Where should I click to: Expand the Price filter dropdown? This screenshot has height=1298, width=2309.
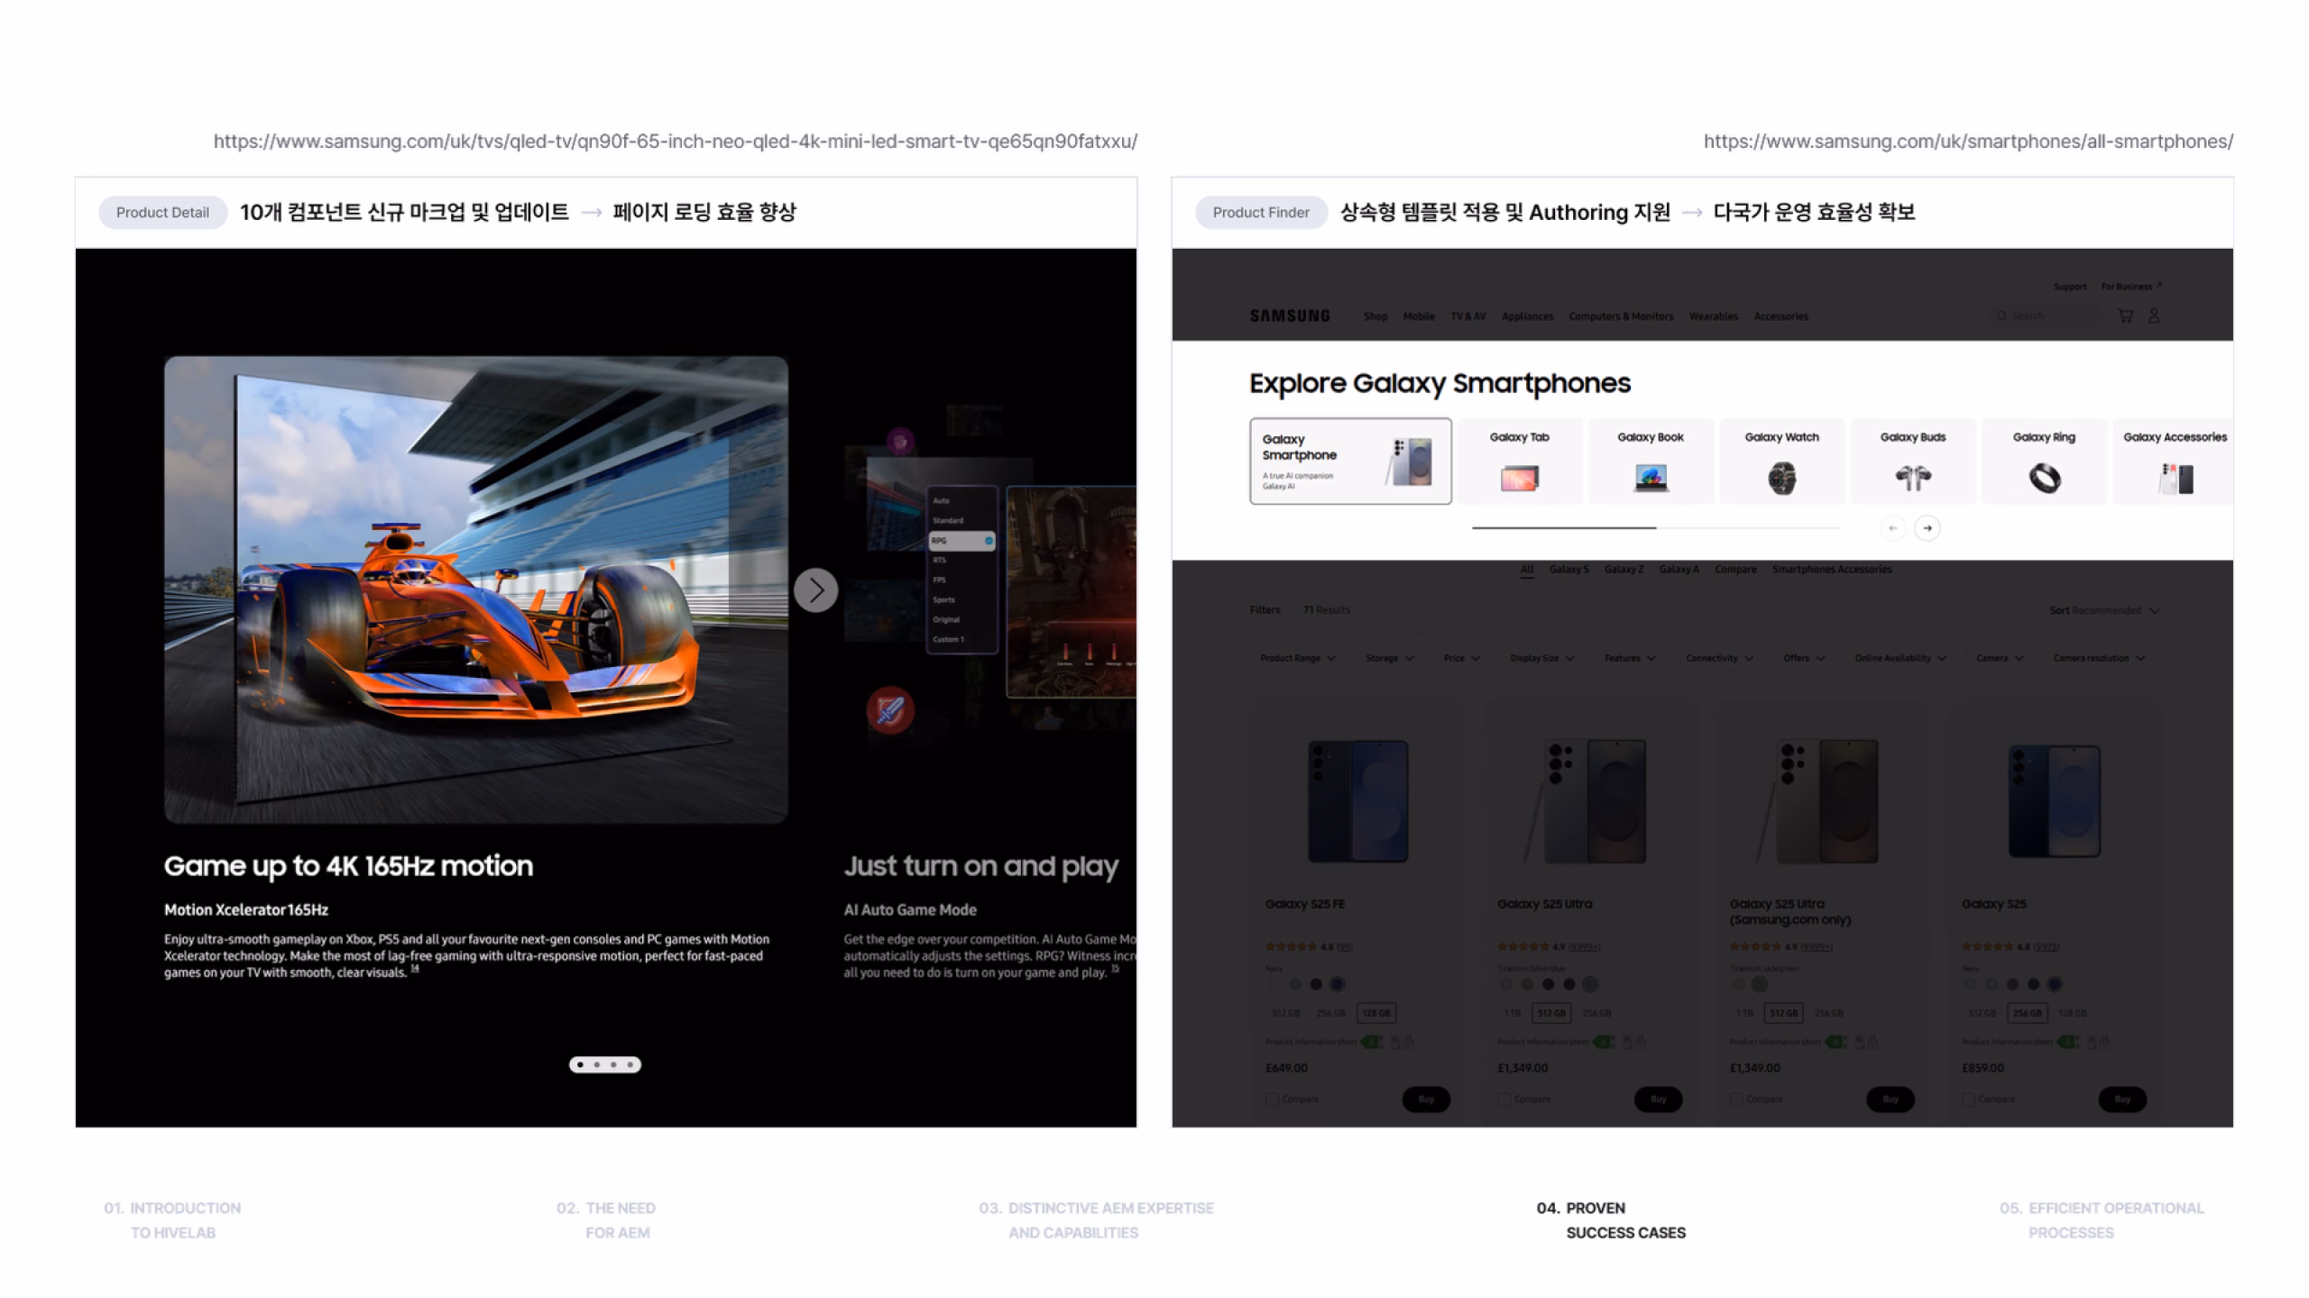coord(1461,658)
